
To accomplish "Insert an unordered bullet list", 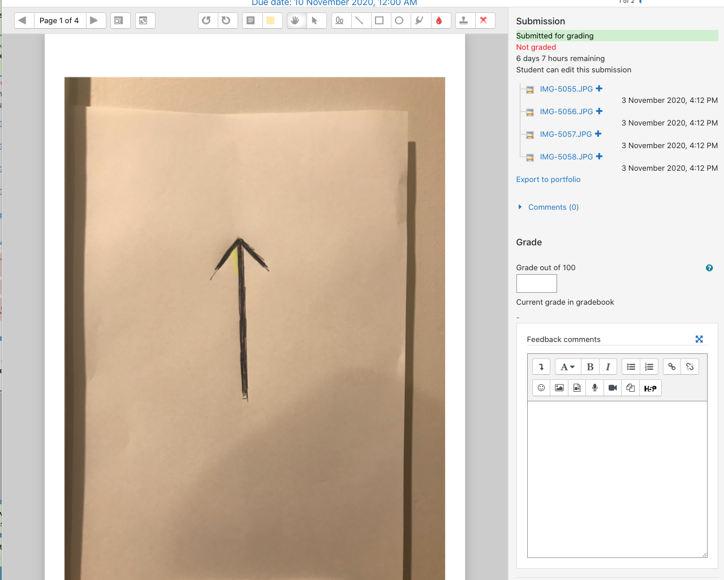I will [x=631, y=367].
